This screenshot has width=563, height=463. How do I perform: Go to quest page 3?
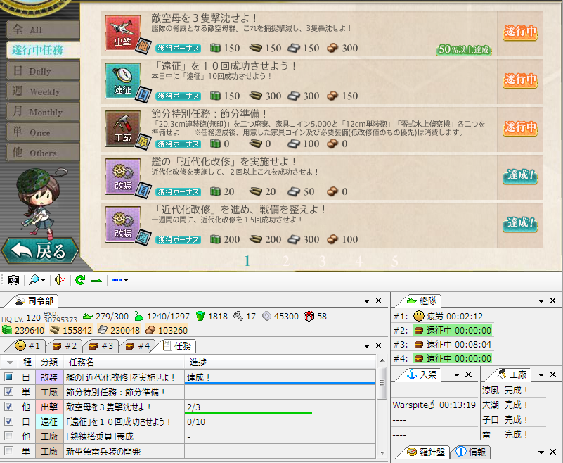pos(322,261)
